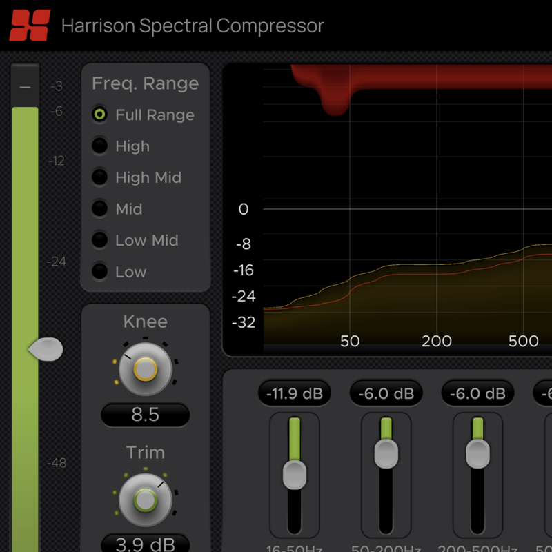This screenshot has width=552, height=552.
Task: Select the High frequency range
Action: [x=99, y=146]
